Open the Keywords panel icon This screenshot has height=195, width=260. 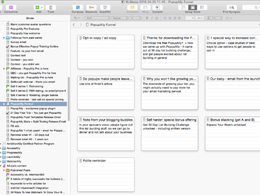92,7
